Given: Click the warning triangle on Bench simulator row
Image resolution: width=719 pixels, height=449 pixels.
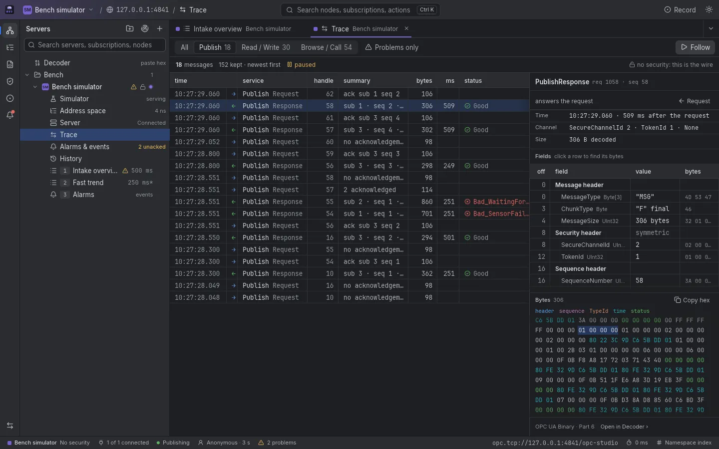Looking at the screenshot, I should tap(134, 87).
